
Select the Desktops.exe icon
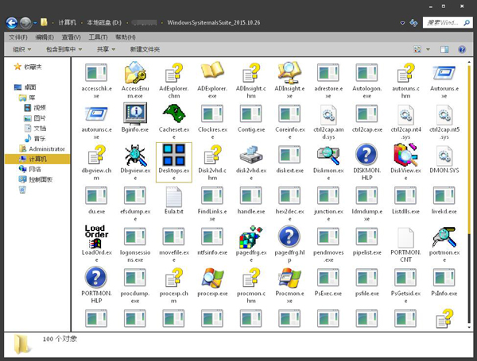click(x=173, y=155)
